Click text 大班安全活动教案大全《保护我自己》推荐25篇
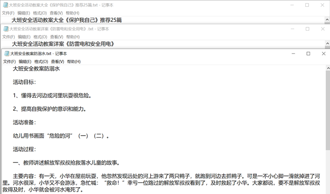Image resolution: width=330 pixels, height=194 pixels. point(66,20)
